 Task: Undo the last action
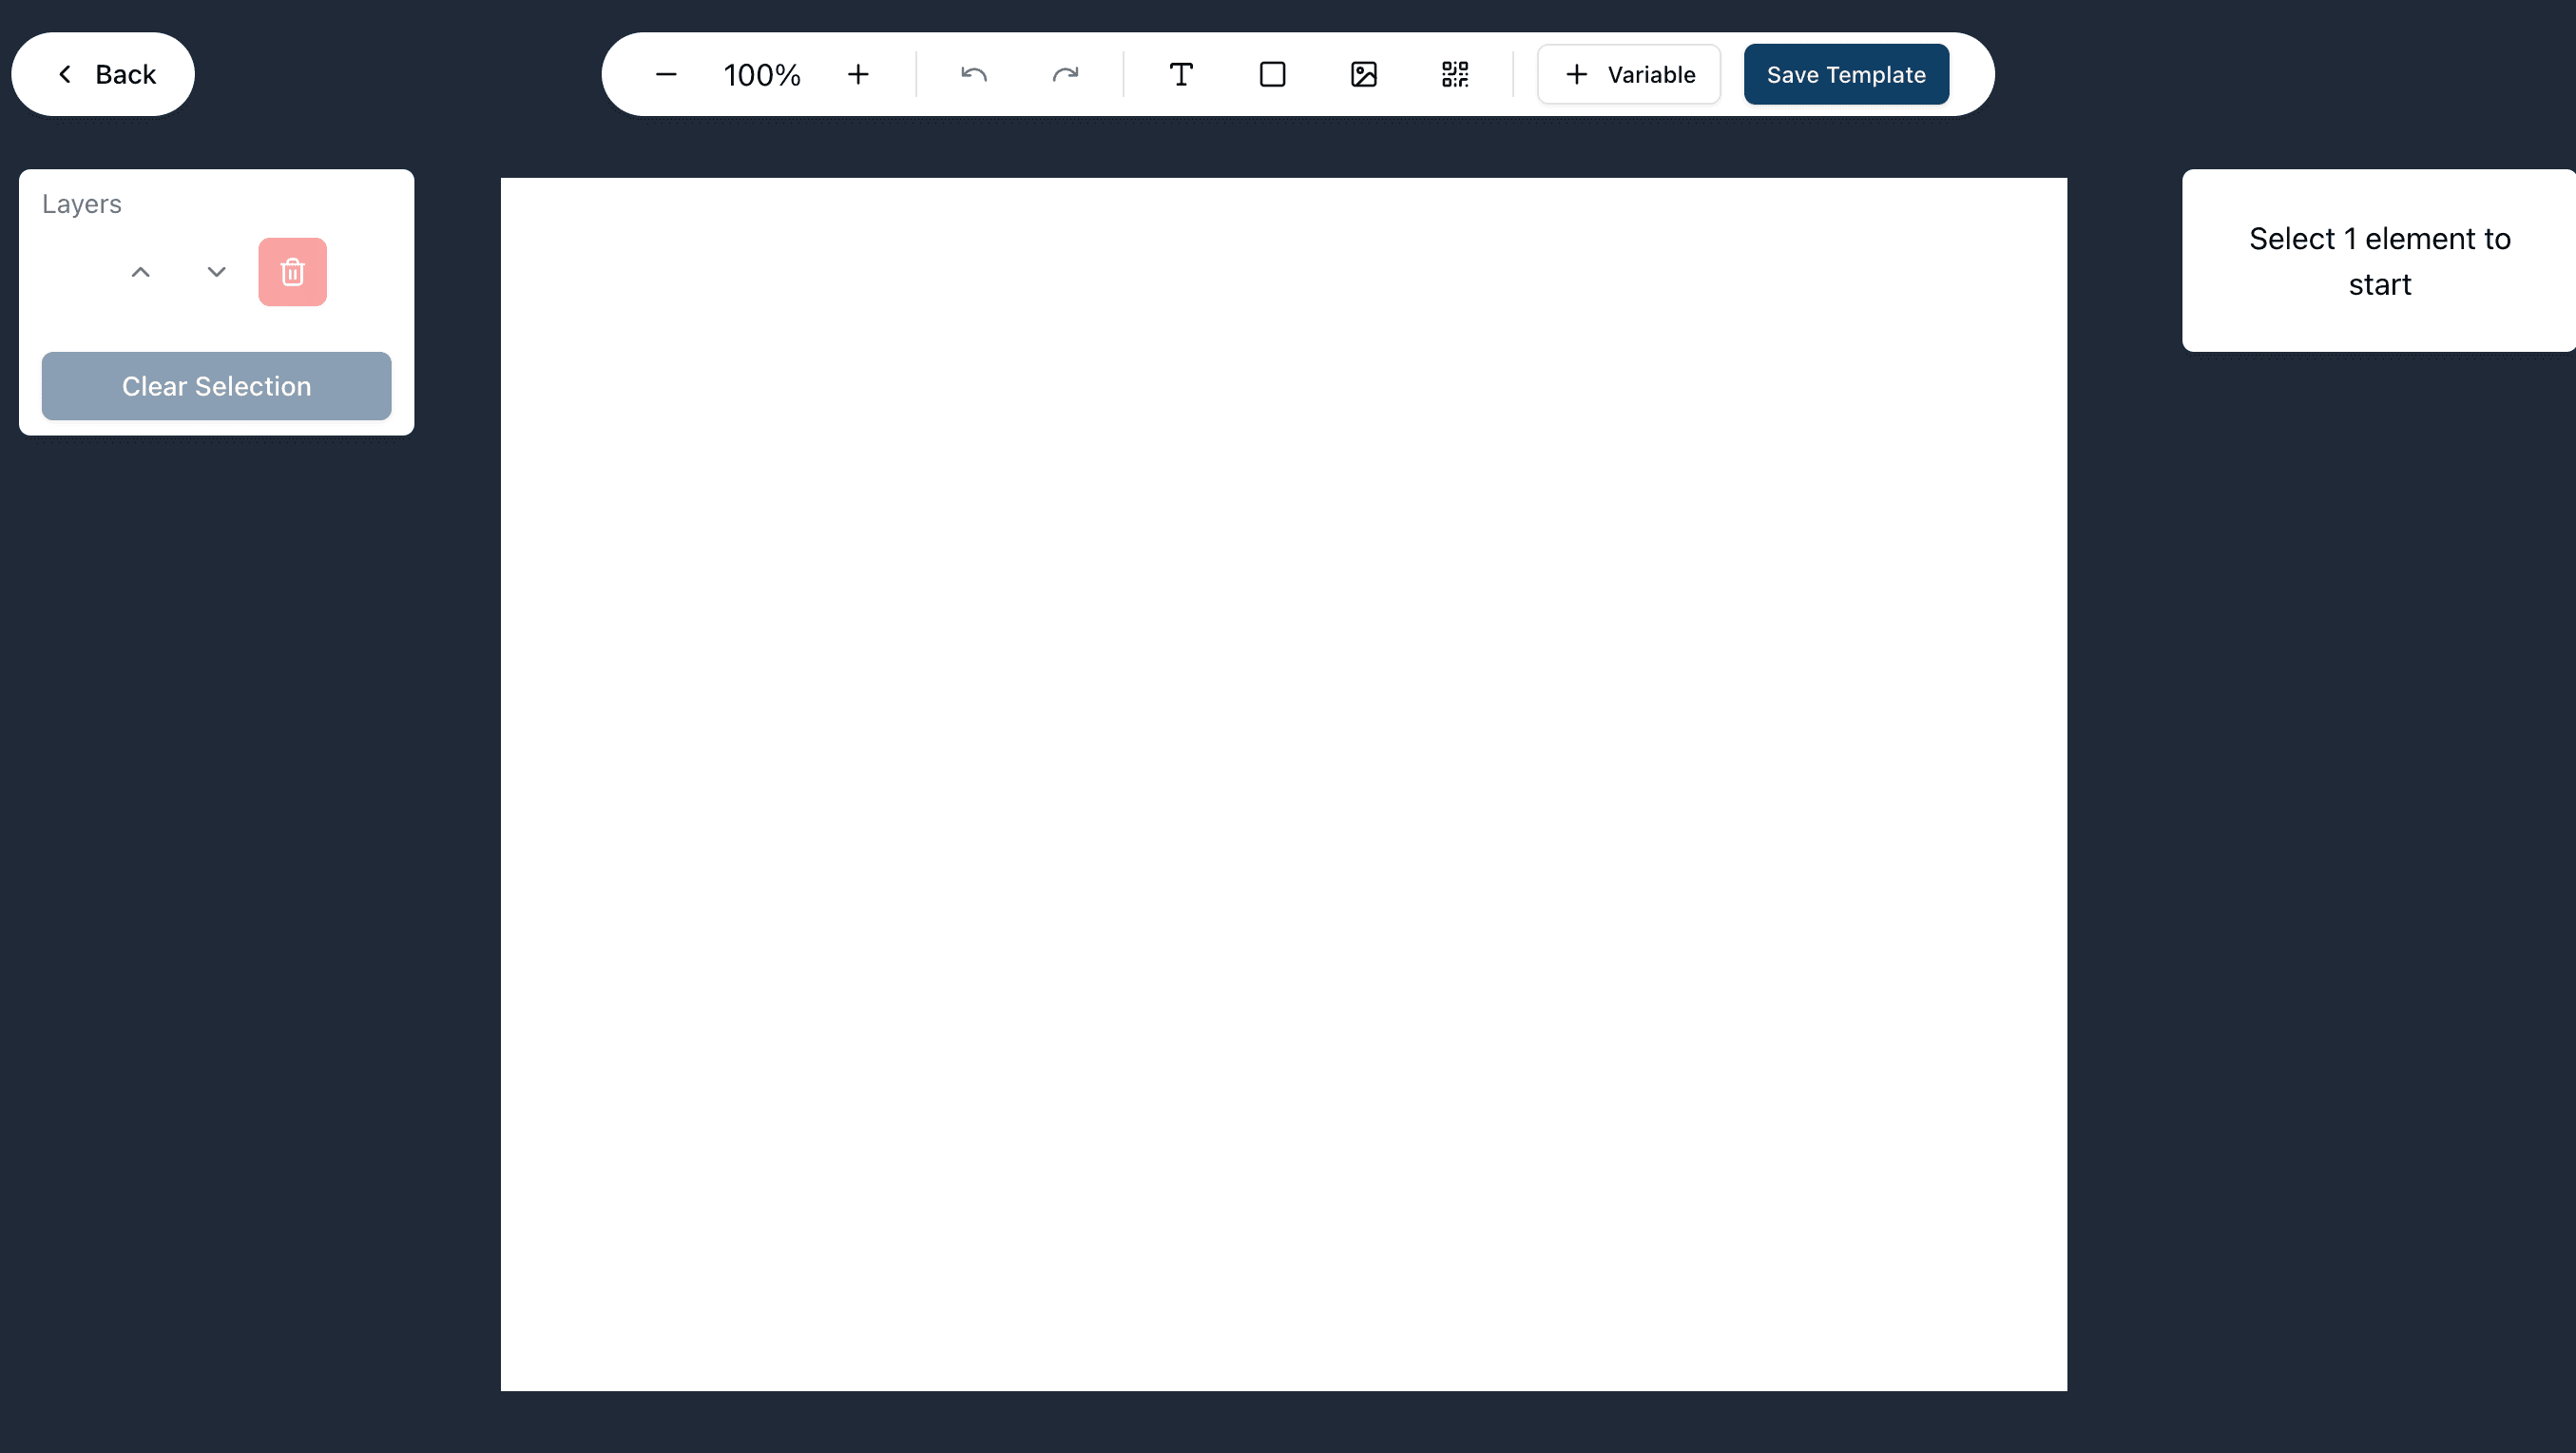[972, 73]
